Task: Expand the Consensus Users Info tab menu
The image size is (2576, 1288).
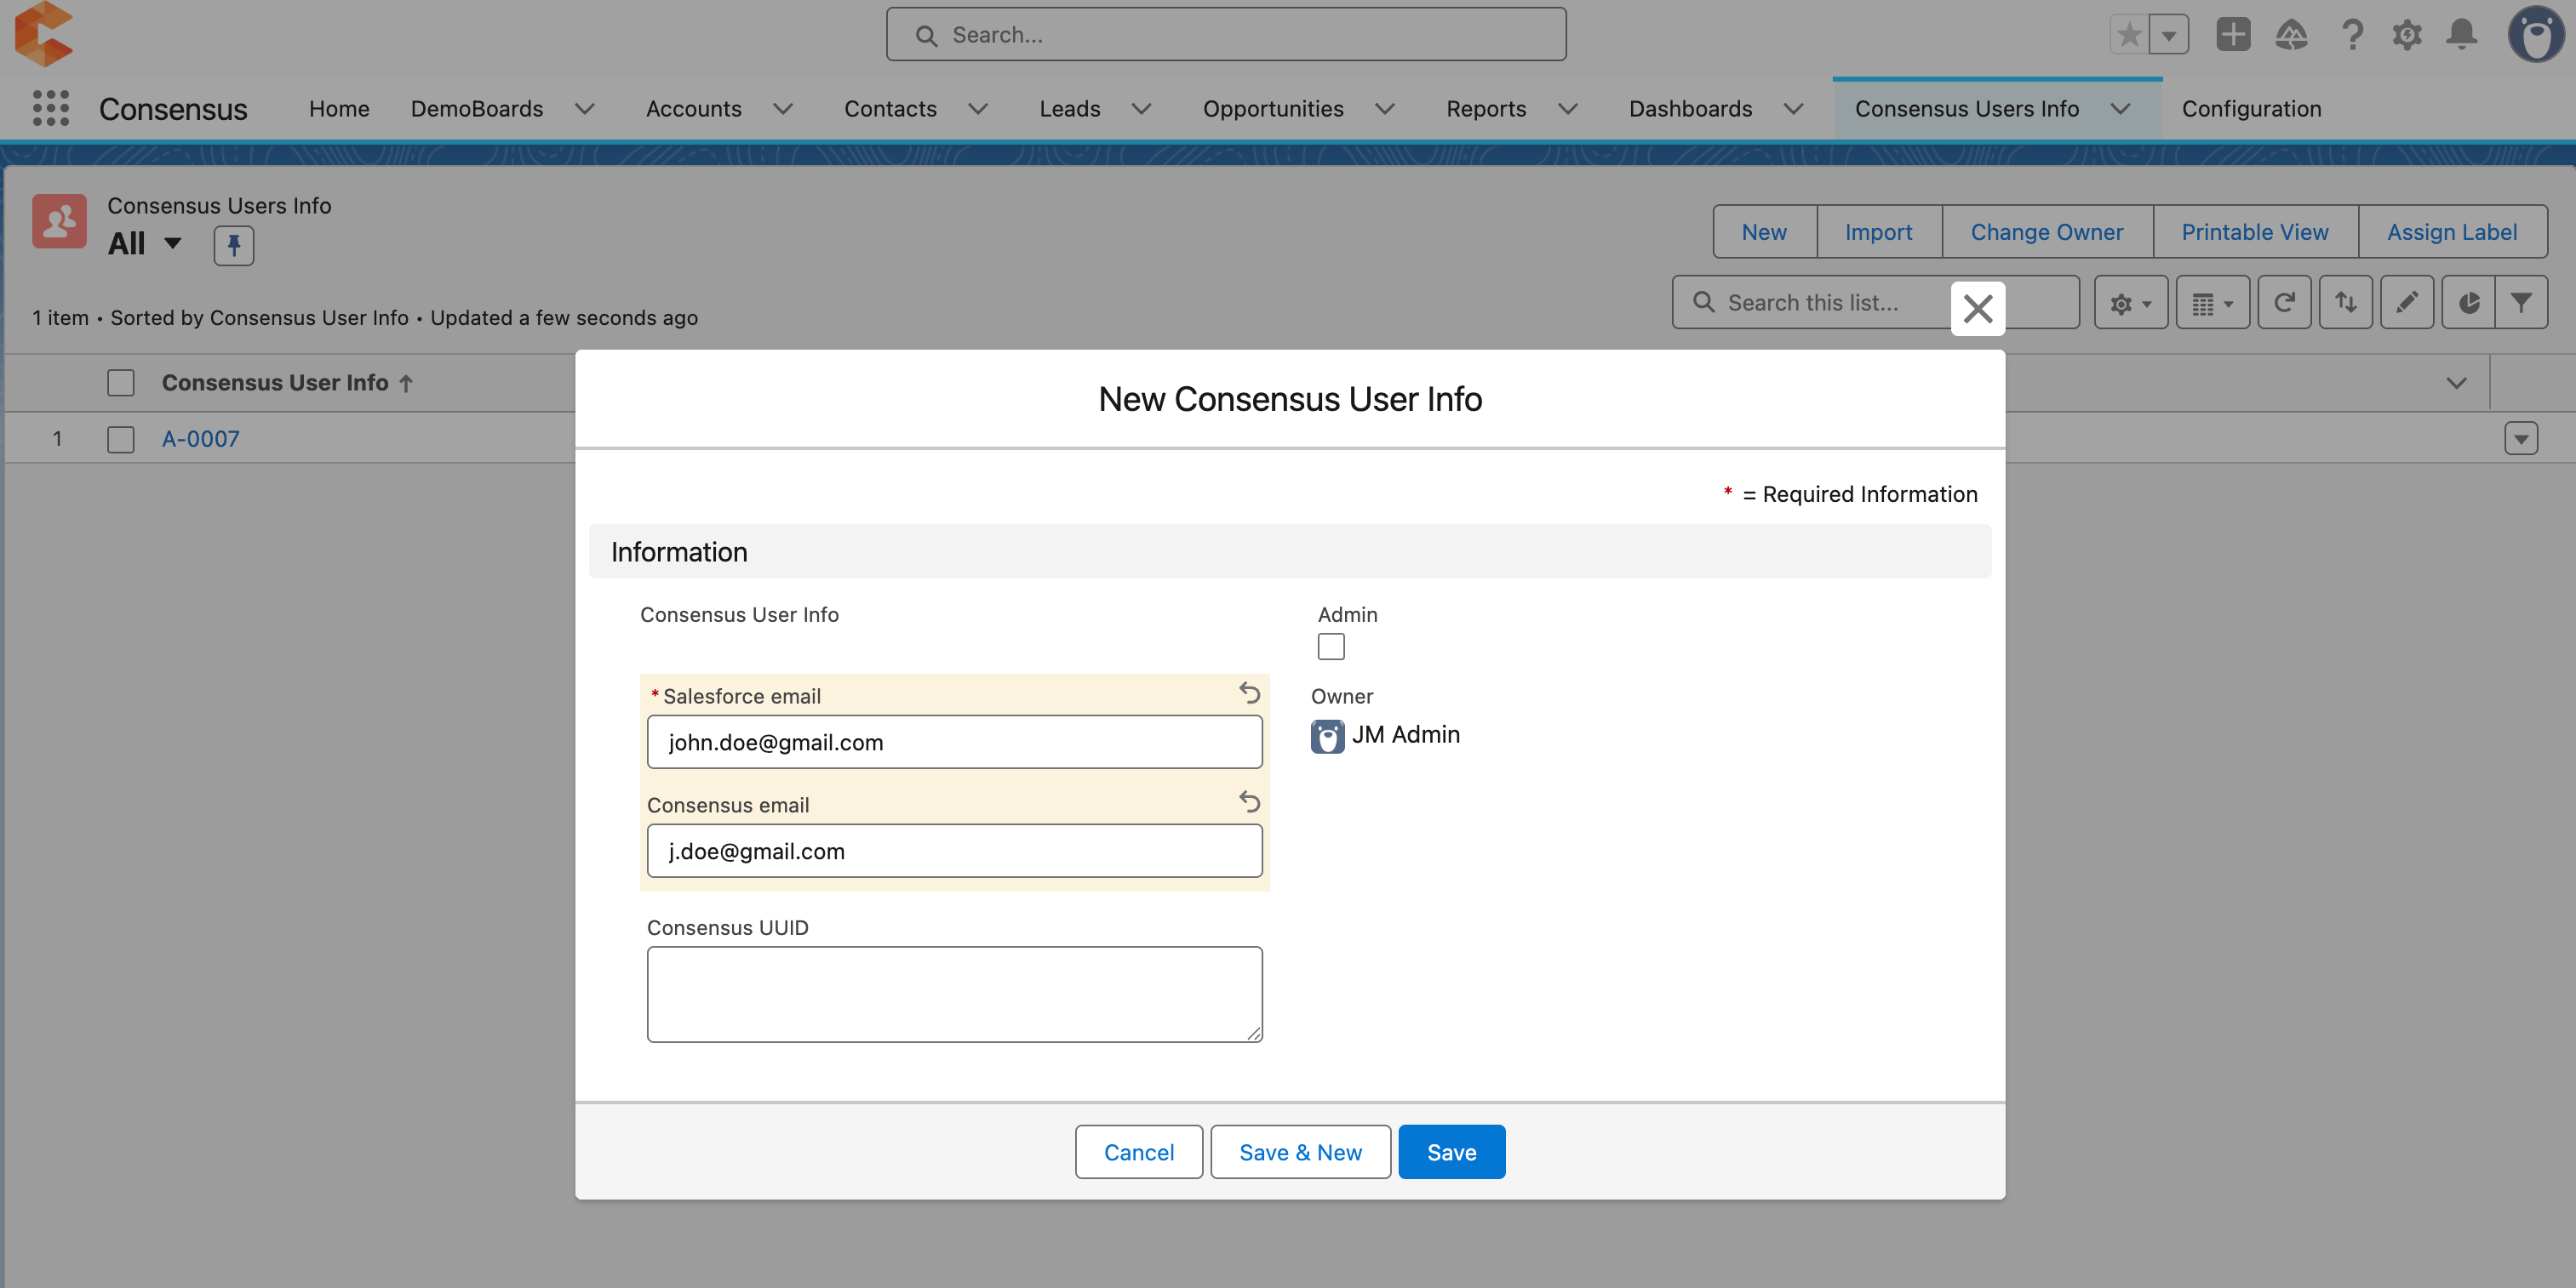Action: click(x=2121, y=109)
